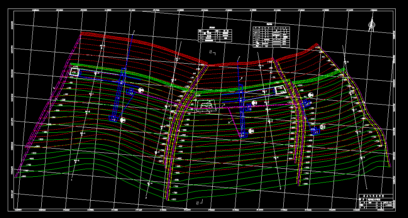Screen dimensions: 408x218
Task: Click the smaller two-part legend table
Action: 215,35
